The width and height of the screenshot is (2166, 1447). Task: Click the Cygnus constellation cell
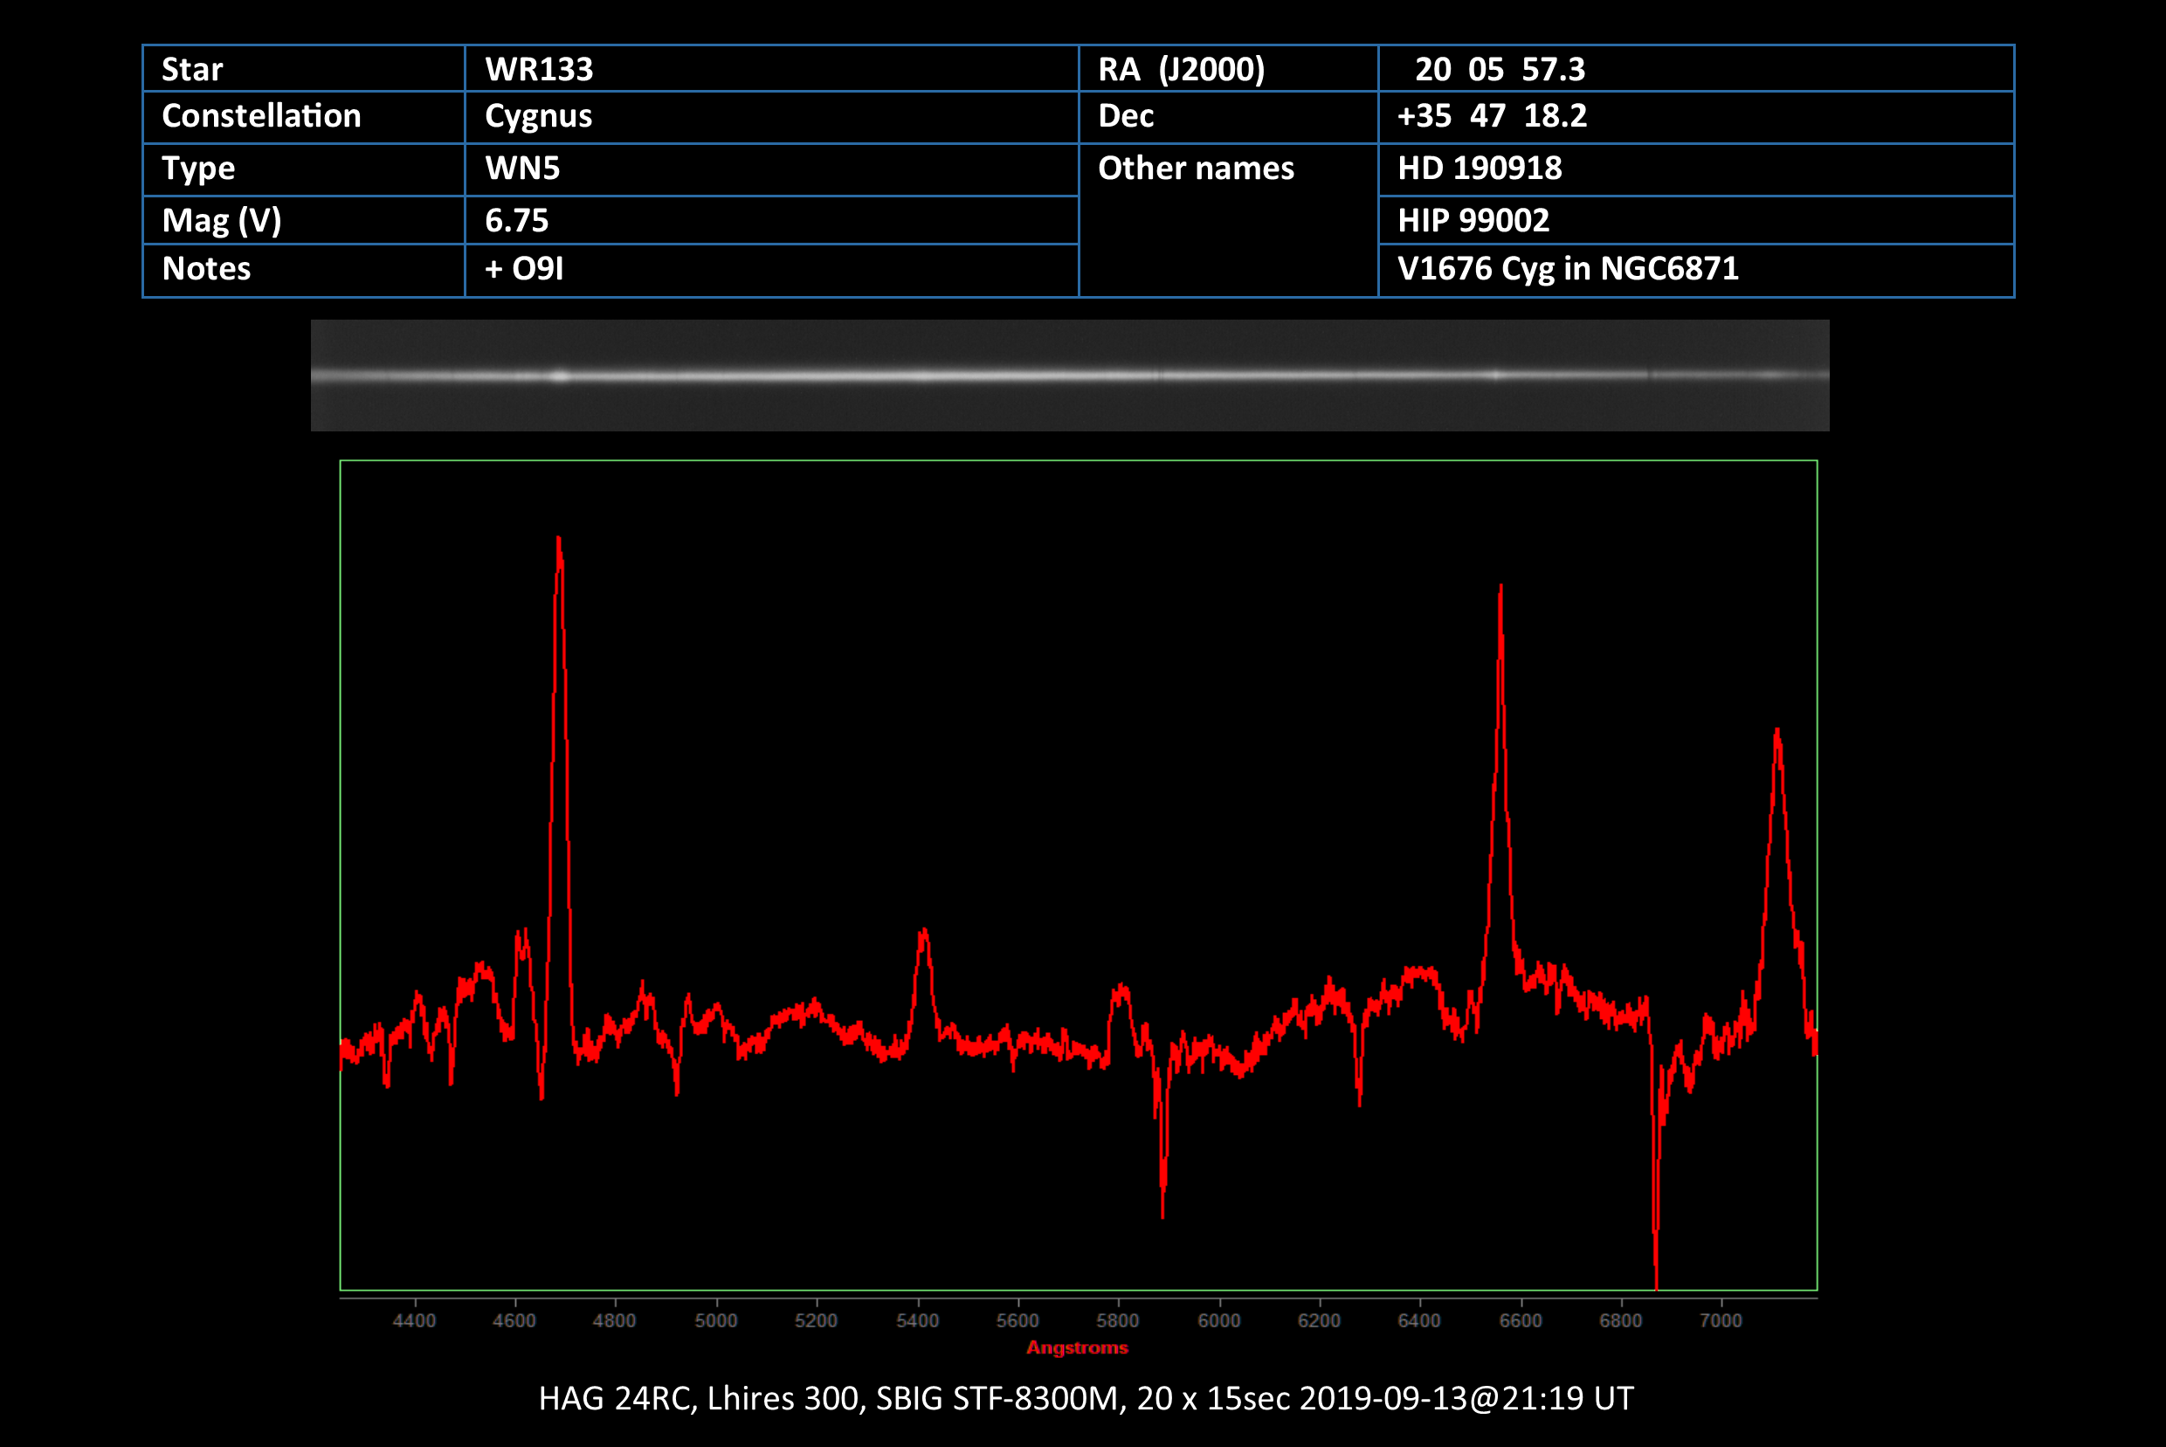point(538,116)
